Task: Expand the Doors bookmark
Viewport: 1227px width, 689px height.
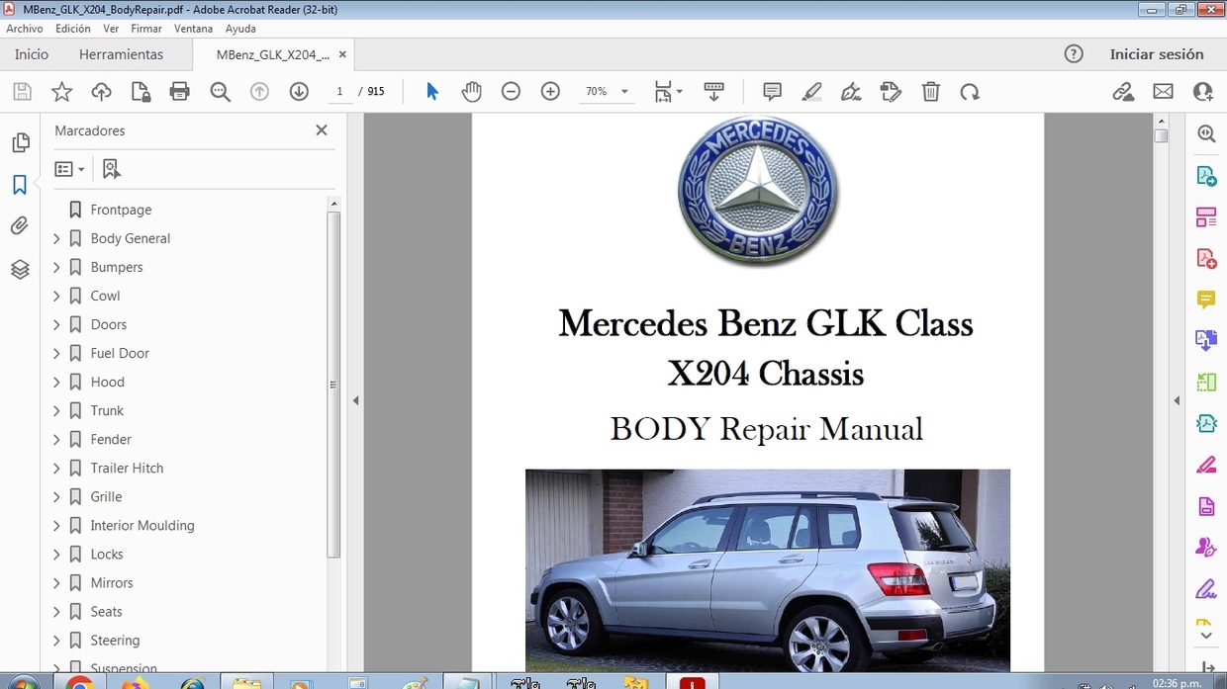Action: pos(56,324)
